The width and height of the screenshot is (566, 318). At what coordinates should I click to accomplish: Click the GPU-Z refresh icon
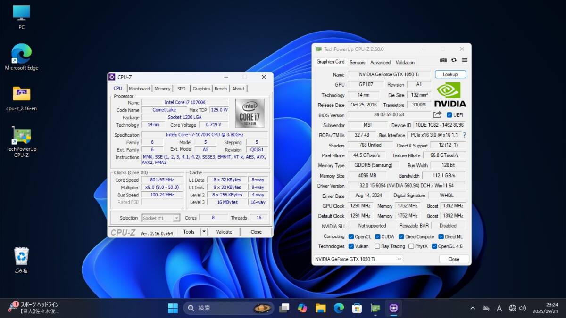pyautogui.click(x=454, y=60)
